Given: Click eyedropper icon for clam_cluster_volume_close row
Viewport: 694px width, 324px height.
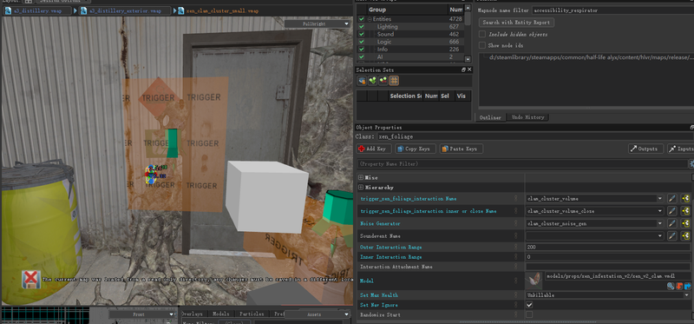Looking at the screenshot, I should coord(671,211).
